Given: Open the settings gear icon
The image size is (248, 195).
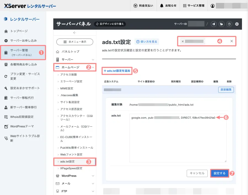Looking at the screenshot, I should (x=237, y=24).
